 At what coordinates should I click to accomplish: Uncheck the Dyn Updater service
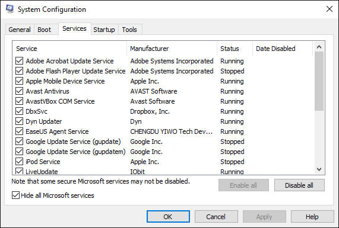(x=19, y=121)
